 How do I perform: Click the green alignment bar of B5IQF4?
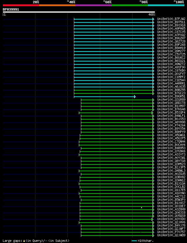tap(116, 113)
